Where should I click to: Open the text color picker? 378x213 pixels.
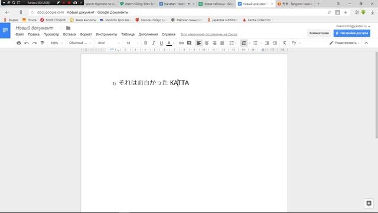(170, 43)
